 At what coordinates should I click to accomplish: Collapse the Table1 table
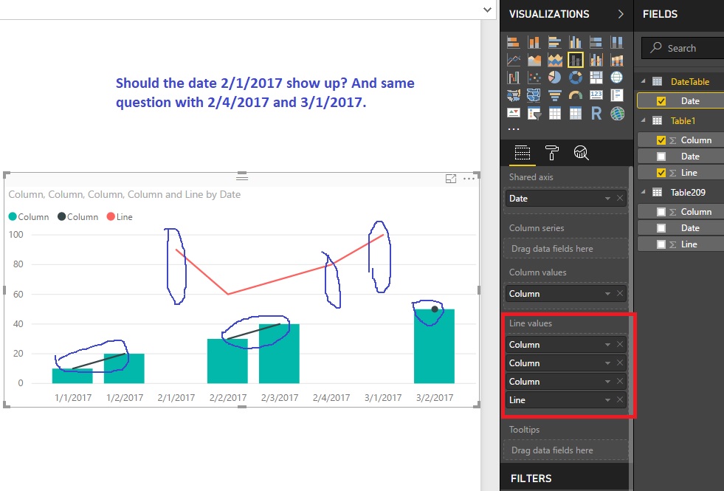(644, 120)
